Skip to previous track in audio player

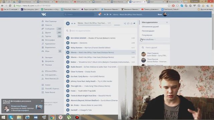click(x=72, y=23)
